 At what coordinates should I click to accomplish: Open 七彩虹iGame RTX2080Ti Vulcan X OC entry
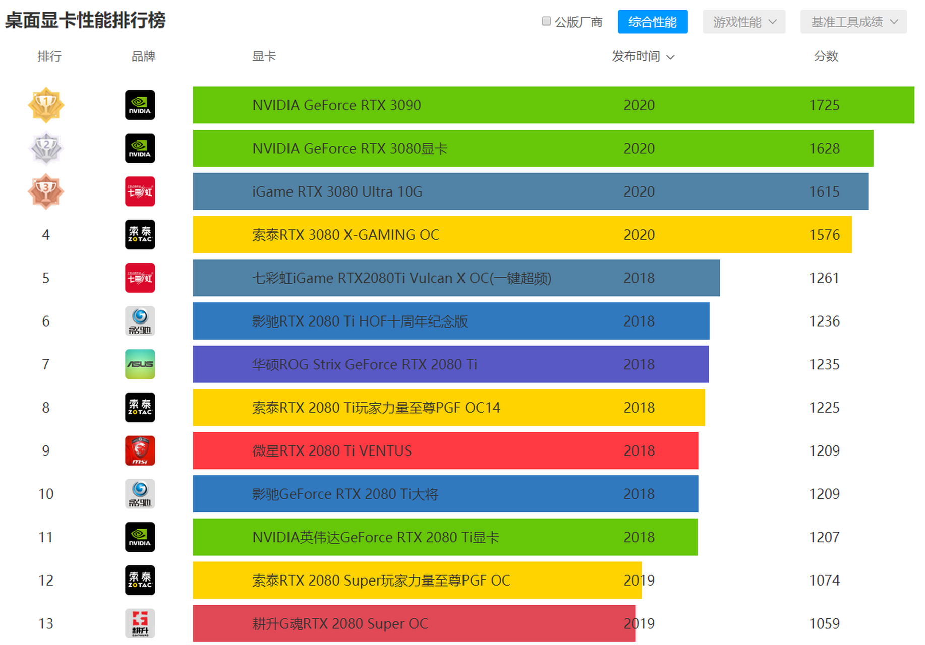click(456, 278)
